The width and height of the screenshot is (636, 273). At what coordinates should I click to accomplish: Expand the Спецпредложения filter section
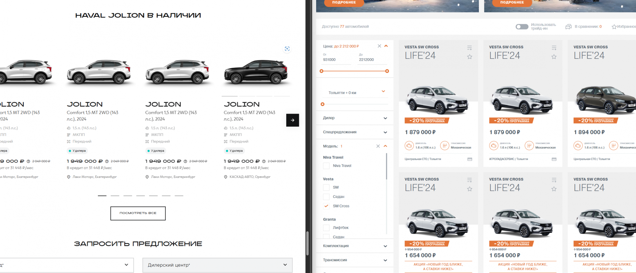[x=355, y=132]
